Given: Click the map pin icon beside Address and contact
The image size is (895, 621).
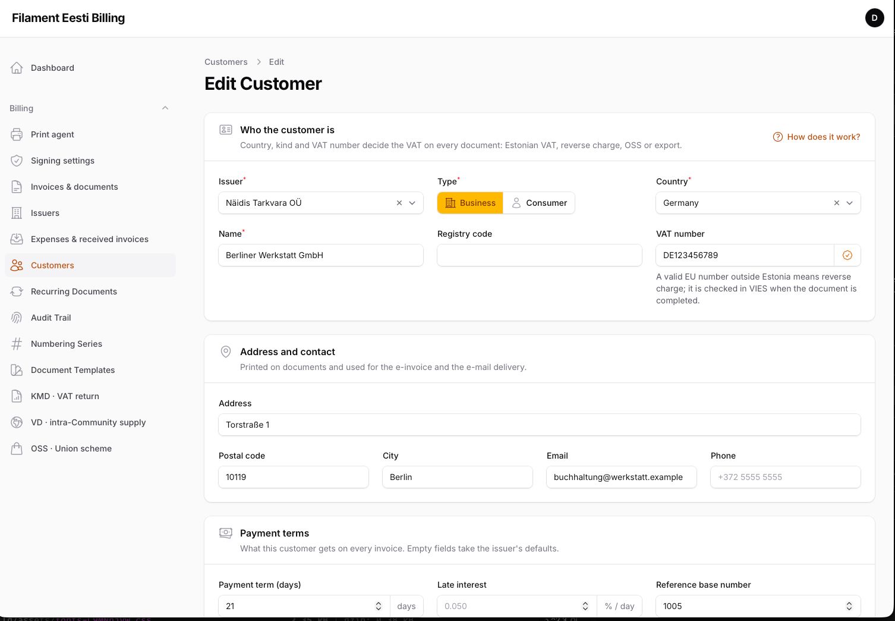Looking at the screenshot, I should click(x=226, y=352).
